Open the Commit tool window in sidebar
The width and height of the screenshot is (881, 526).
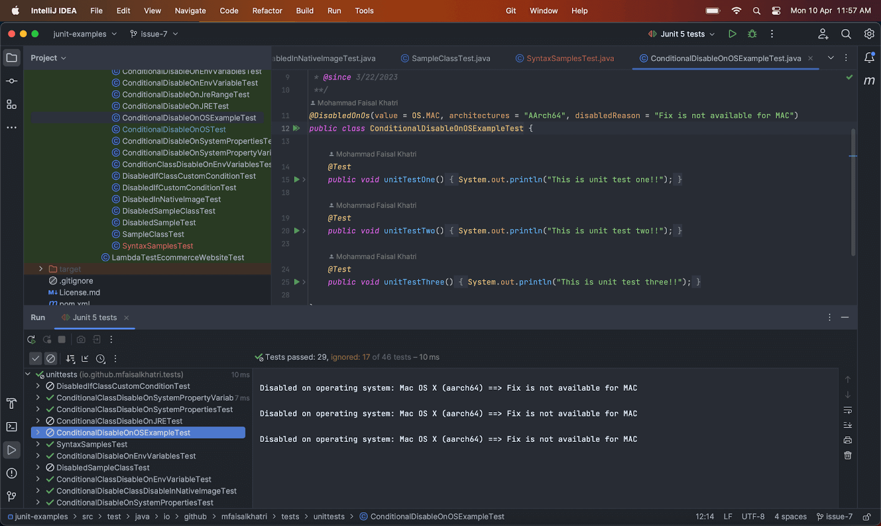tap(12, 81)
